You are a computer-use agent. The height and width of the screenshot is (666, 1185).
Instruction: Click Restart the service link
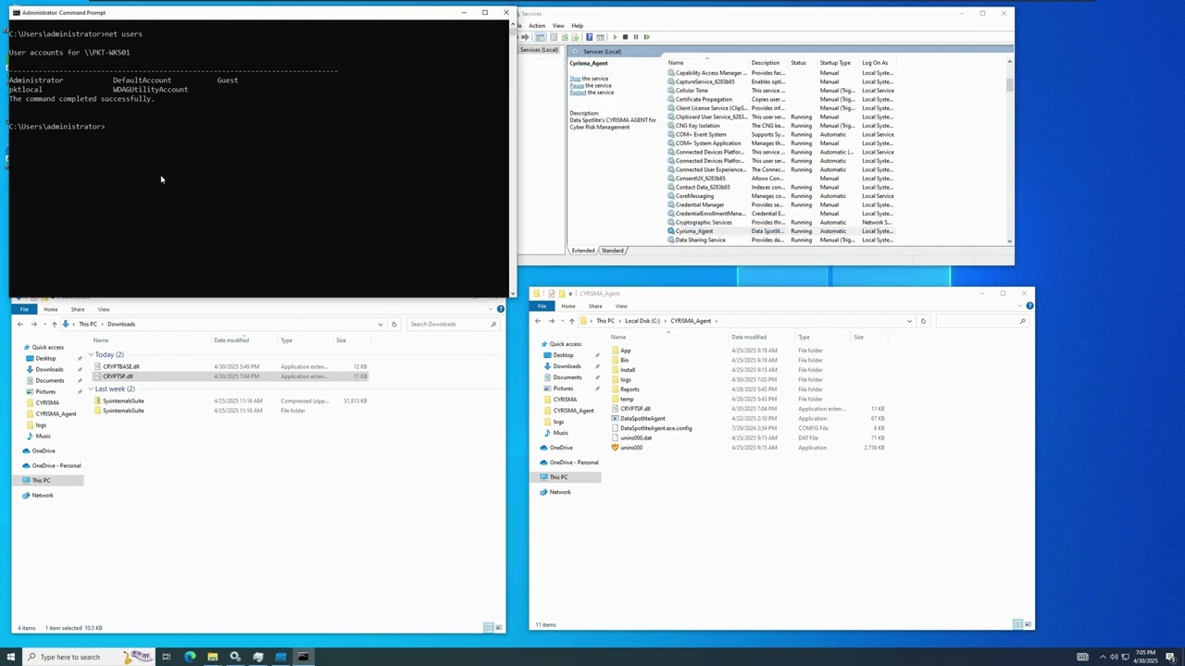(x=578, y=92)
